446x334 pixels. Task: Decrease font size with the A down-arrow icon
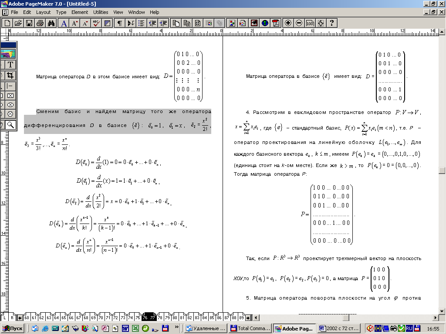point(85,23)
